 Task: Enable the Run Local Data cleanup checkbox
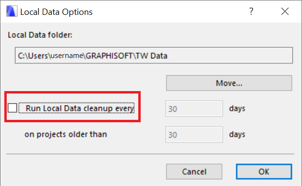coord(12,108)
